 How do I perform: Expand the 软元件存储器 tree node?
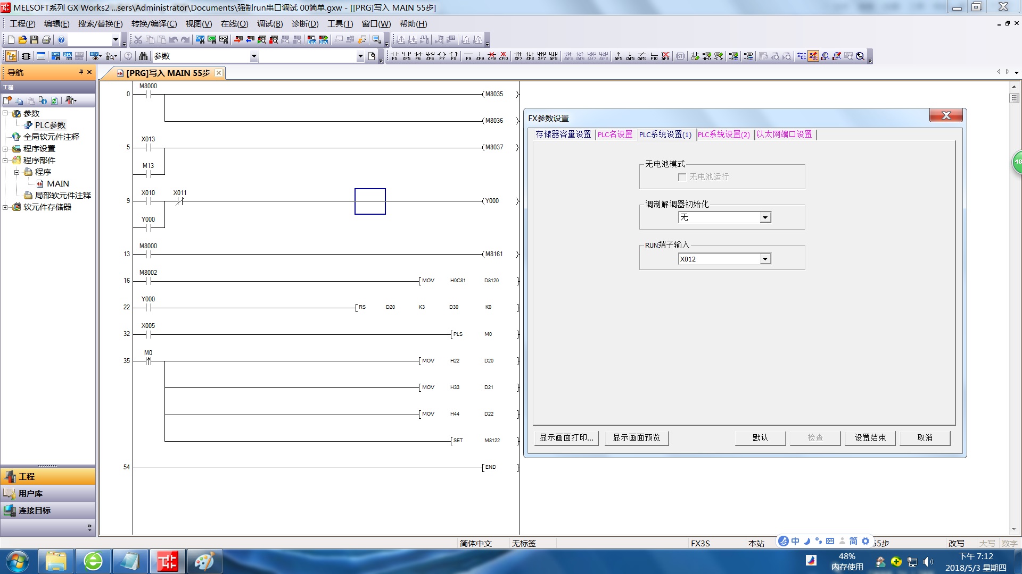[x=5, y=207]
